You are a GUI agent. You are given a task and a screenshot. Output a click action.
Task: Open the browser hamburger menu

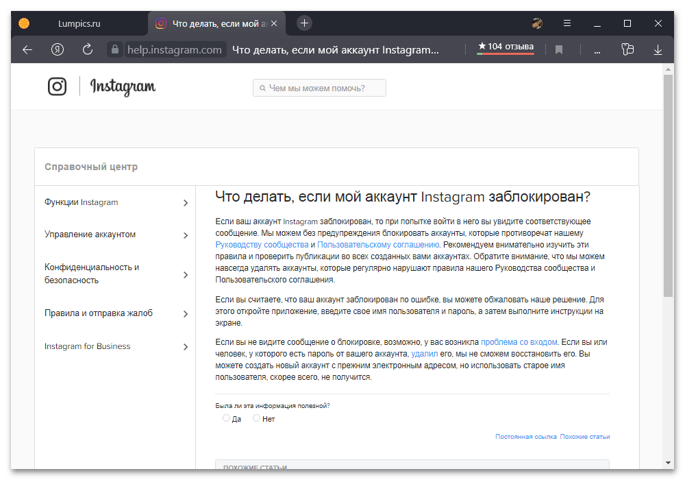click(567, 23)
